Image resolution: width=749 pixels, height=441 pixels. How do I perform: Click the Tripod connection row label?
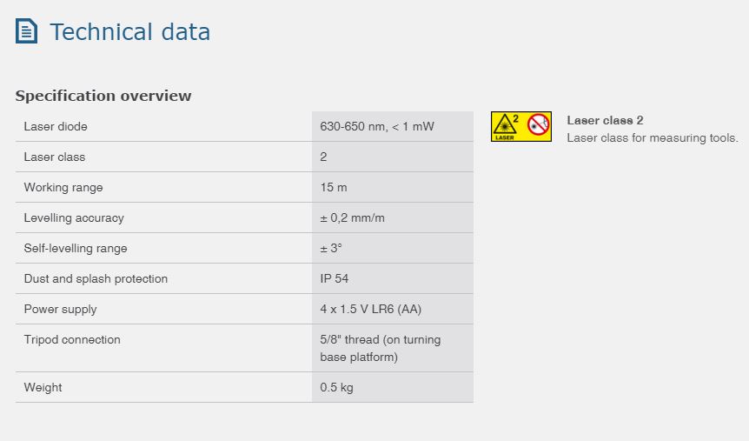(x=72, y=340)
